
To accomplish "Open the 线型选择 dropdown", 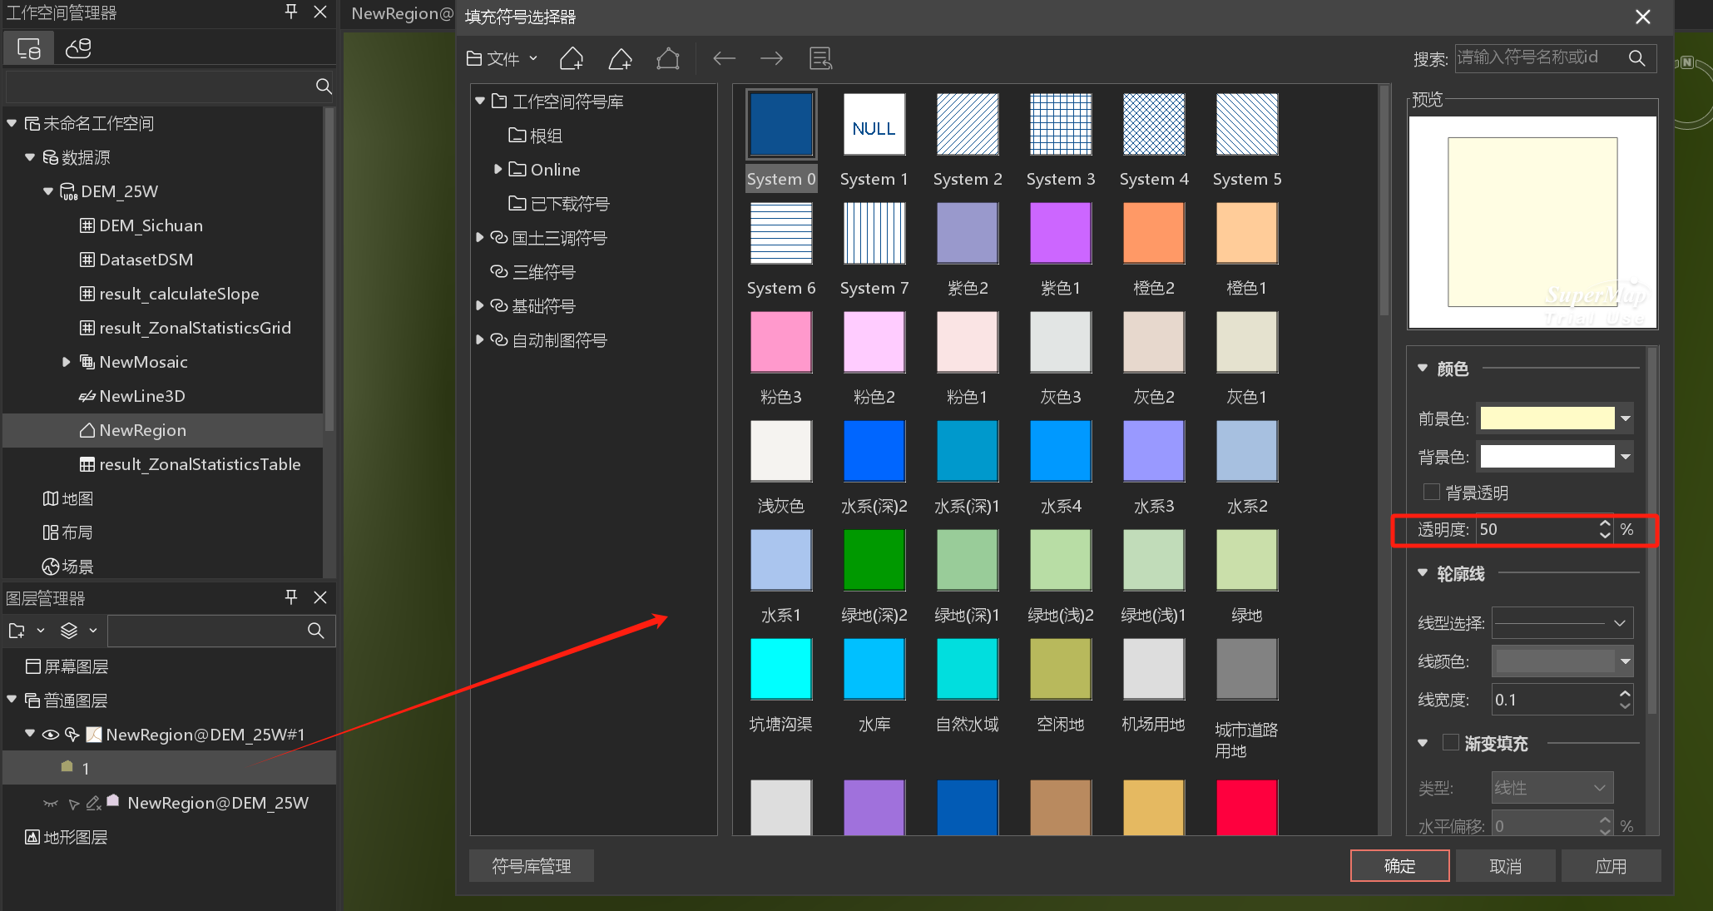I will (x=1562, y=623).
